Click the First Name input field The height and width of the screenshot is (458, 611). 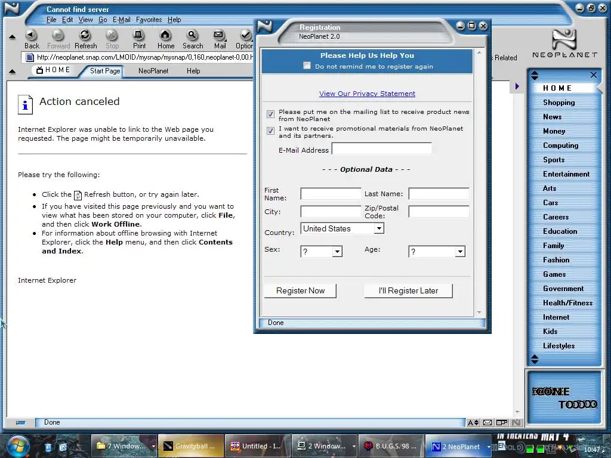click(331, 194)
